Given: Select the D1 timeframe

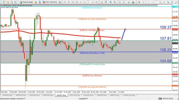Looking at the screenshot, I should point(89,2).
